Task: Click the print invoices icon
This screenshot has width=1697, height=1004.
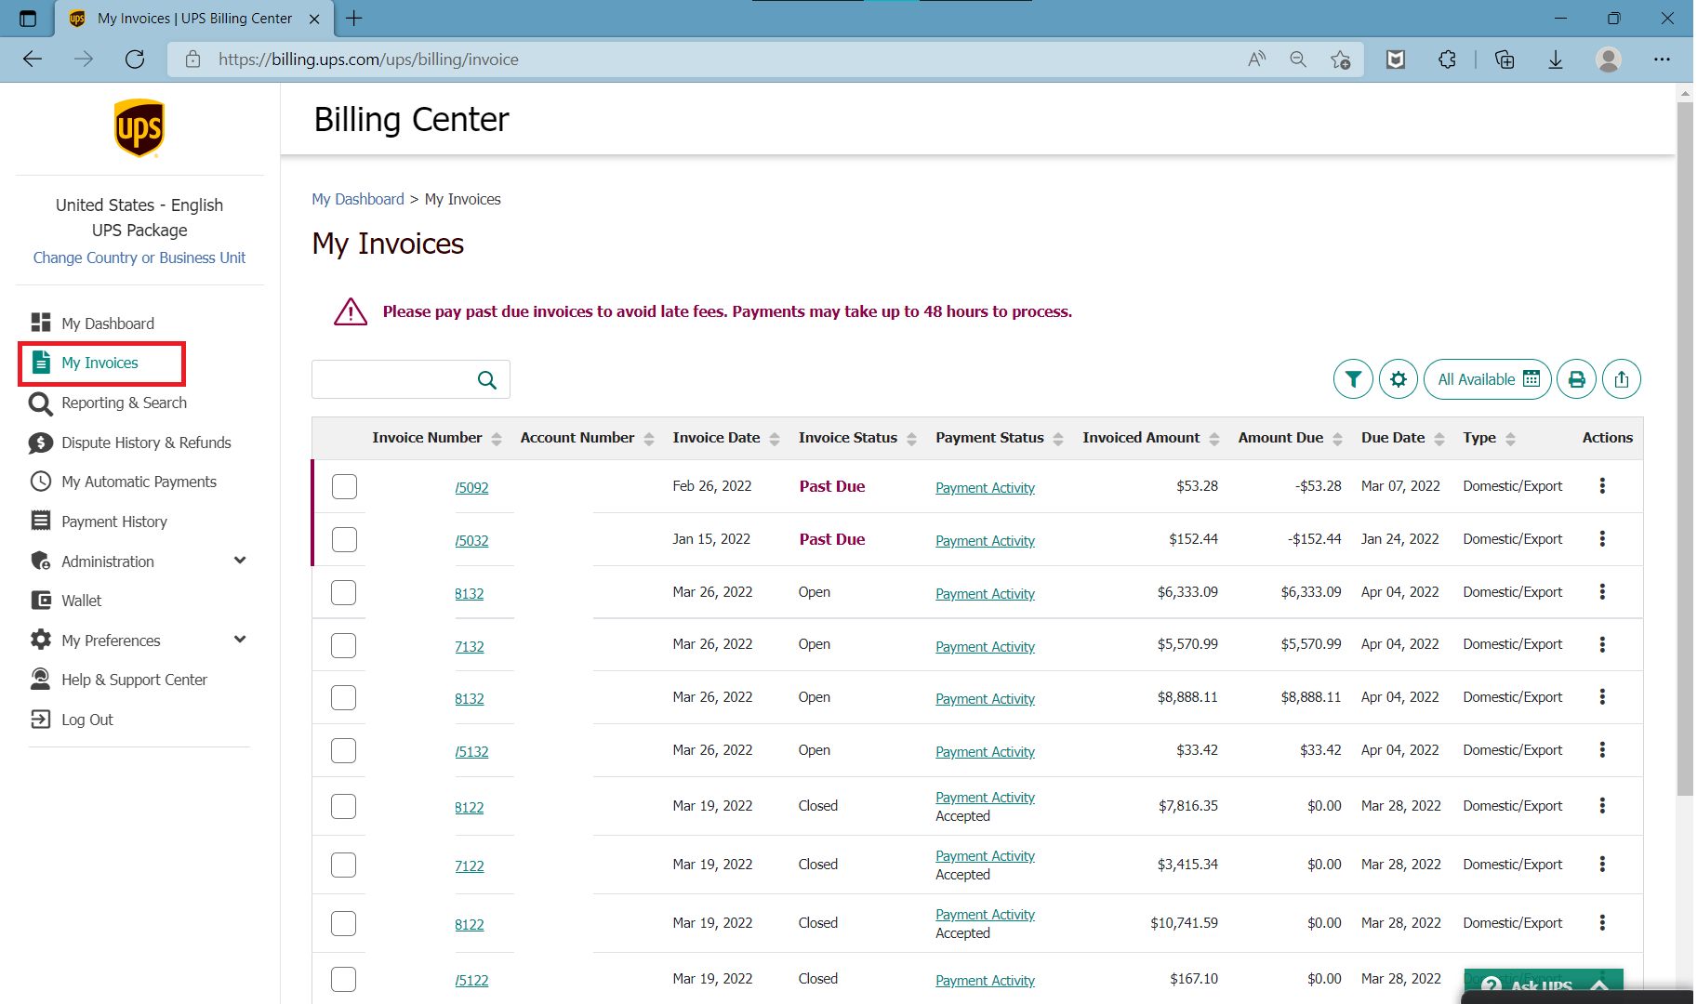Action: tap(1576, 379)
